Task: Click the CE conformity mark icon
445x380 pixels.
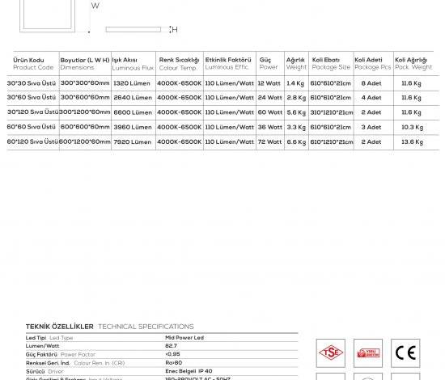Action: [405, 353]
